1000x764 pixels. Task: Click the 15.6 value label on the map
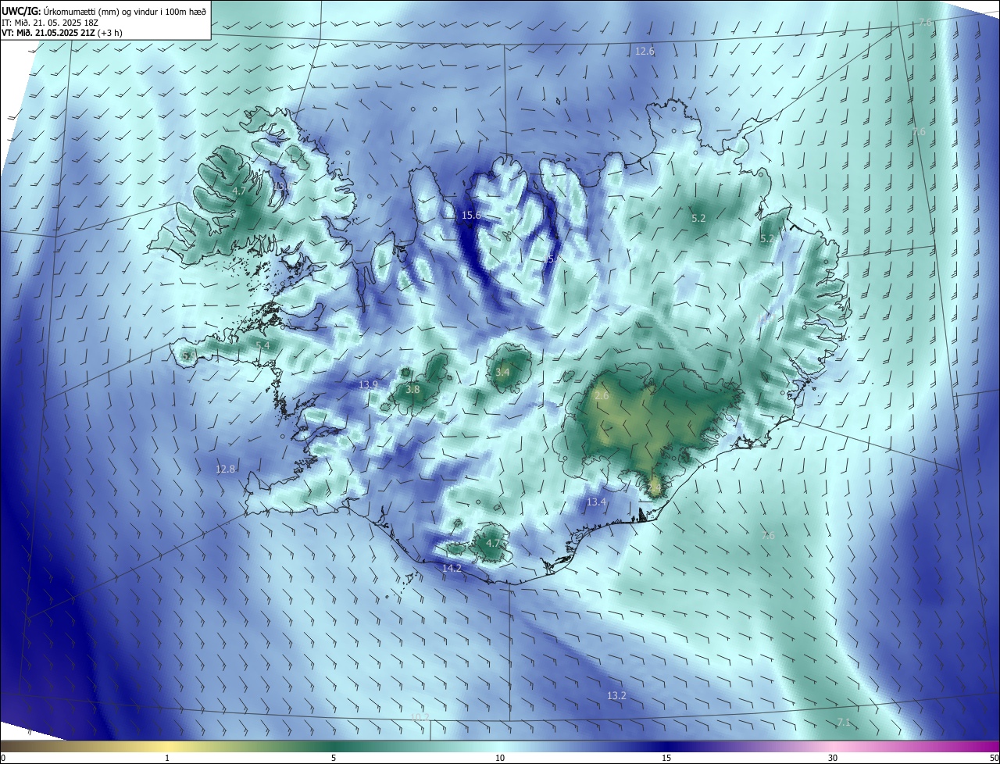pos(471,216)
